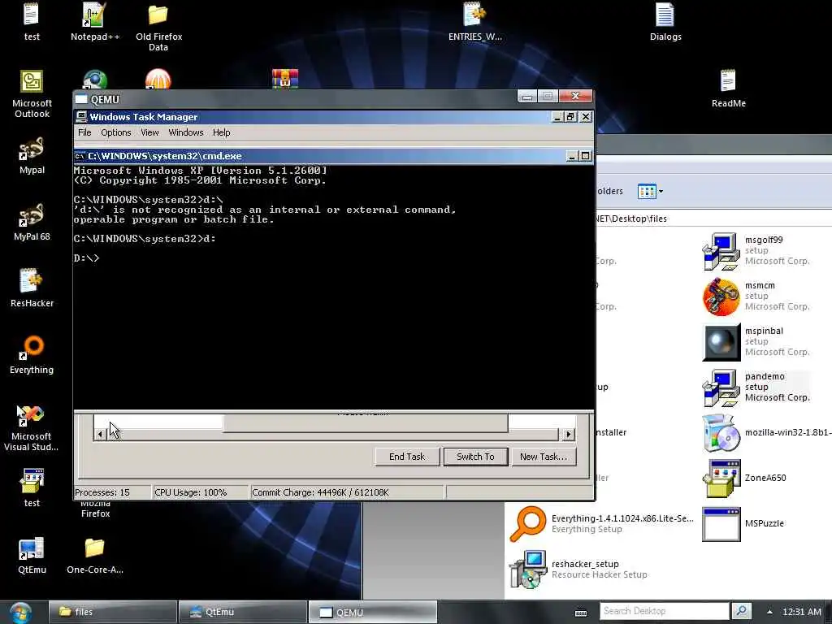Image resolution: width=832 pixels, height=624 pixels.
Task: Click the cmd.exe window title bar
Action: pos(333,156)
